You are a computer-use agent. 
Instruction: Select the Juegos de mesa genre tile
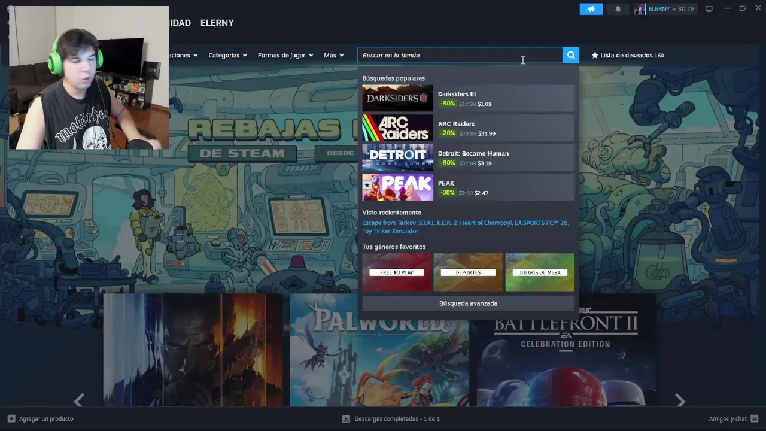pos(540,272)
